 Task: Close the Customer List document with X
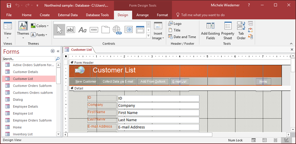[x=292, y=50]
